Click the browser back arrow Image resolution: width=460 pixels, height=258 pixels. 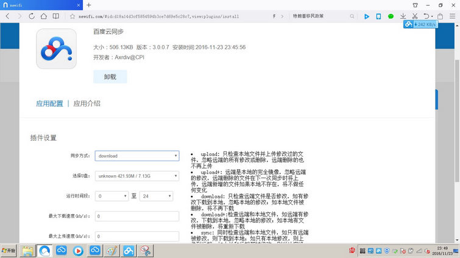8,16
